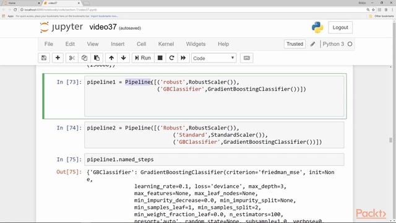Run the selected cell
396x223 pixels.
143,58
